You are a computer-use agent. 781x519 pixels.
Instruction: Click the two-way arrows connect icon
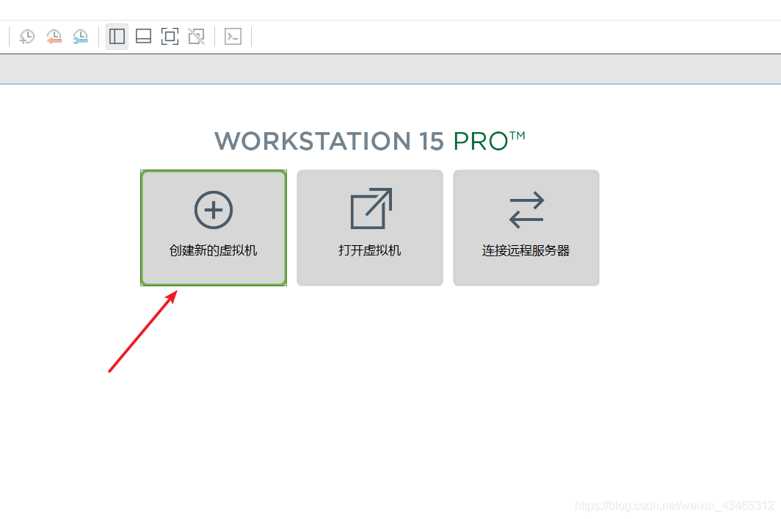(x=526, y=210)
